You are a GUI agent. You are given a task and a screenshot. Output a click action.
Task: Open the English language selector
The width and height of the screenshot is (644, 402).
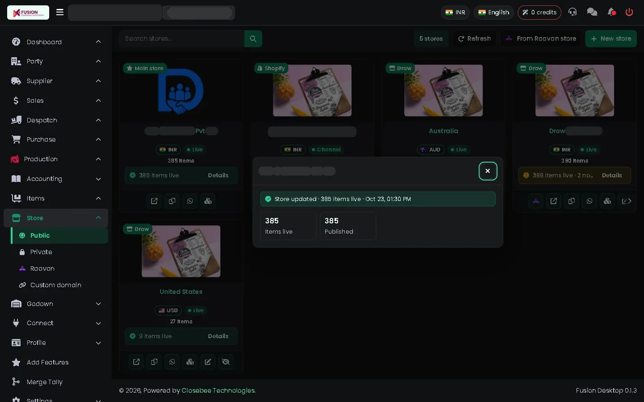coord(494,13)
